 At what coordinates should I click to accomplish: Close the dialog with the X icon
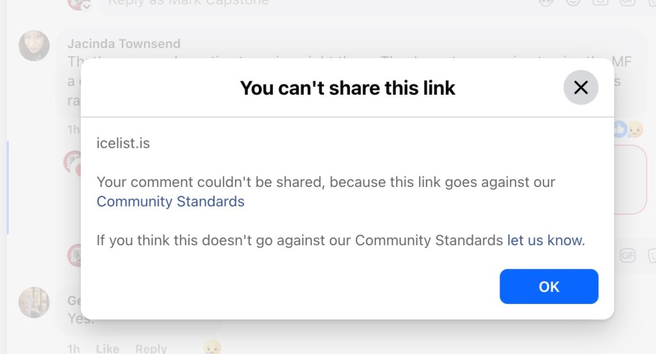click(x=580, y=88)
